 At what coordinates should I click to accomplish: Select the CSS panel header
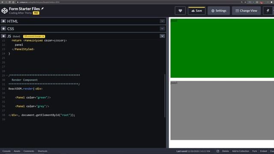point(83,29)
